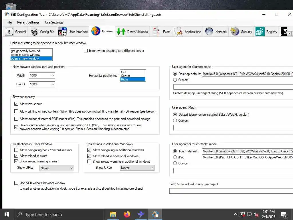
Task: Enable block when directing to different server
Action: click(86, 51)
